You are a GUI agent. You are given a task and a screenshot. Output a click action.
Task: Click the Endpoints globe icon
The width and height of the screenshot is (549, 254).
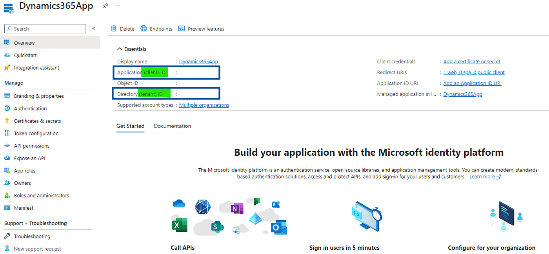pyautogui.click(x=144, y=28)
